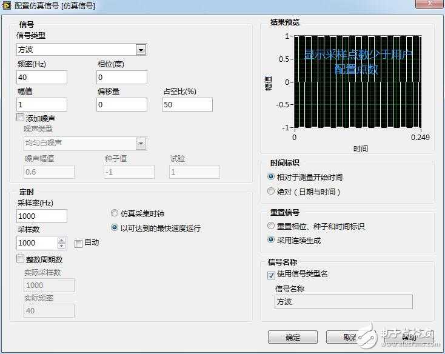Click the 确定 button
Screen dimensions: 445x354
pos(293,337)
